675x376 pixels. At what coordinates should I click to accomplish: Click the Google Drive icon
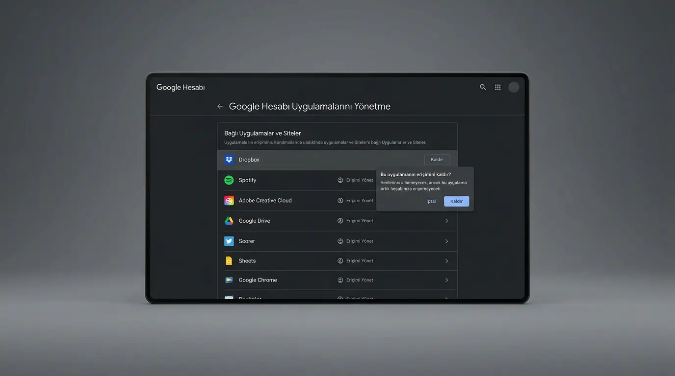tap(229, 221)
